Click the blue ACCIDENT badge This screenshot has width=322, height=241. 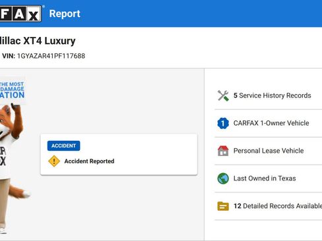click(x=63, y=146)
